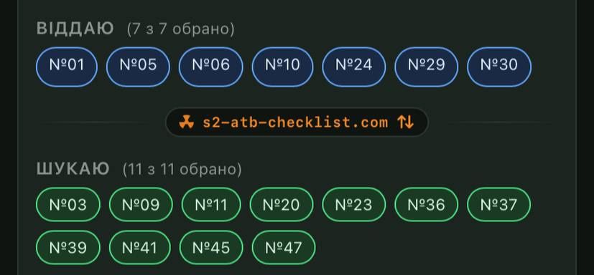The image size is (594, 275).
Task: Toggle blue chip №24
Action: (x=354, y=67)
